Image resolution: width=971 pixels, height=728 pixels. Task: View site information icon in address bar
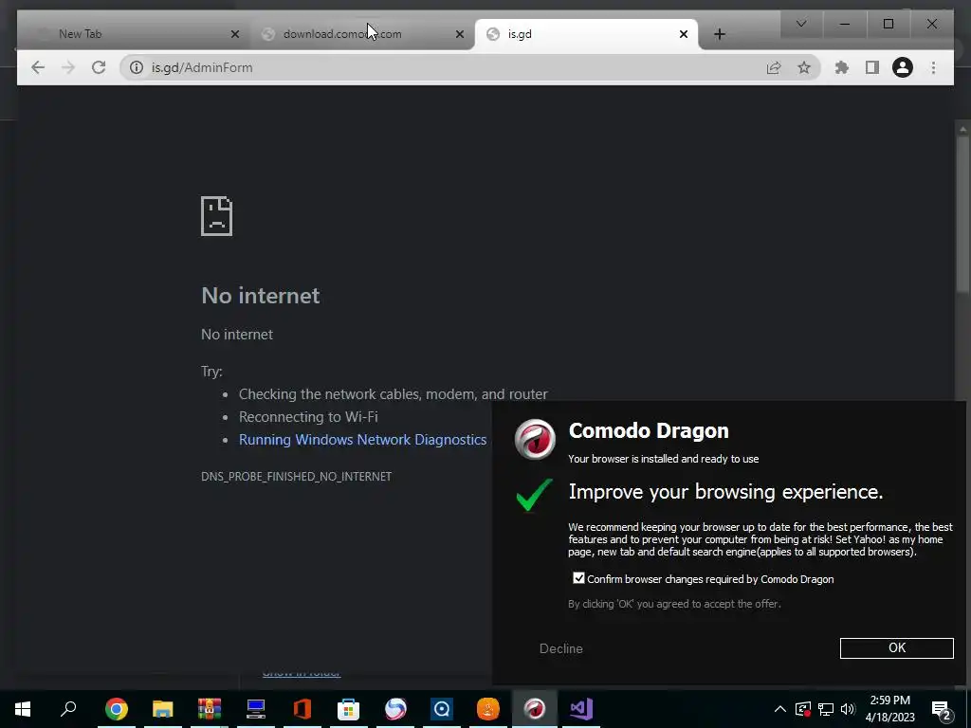[137, 67]
